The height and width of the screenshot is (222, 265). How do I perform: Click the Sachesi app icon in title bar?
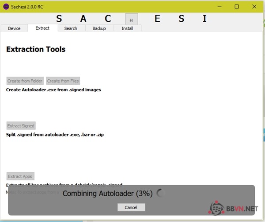pos(6,7)
